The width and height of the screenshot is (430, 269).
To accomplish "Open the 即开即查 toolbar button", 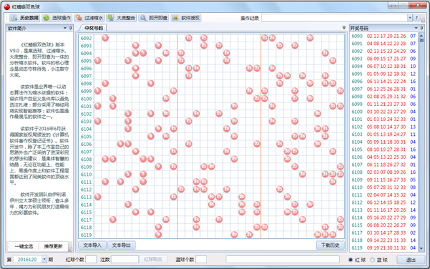I will click(153, 18).
